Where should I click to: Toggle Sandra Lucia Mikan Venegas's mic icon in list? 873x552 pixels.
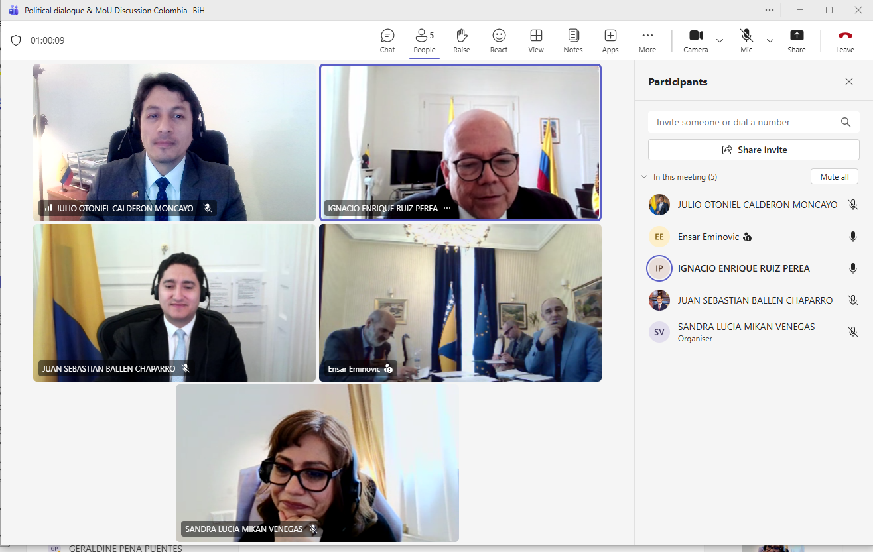853,332
